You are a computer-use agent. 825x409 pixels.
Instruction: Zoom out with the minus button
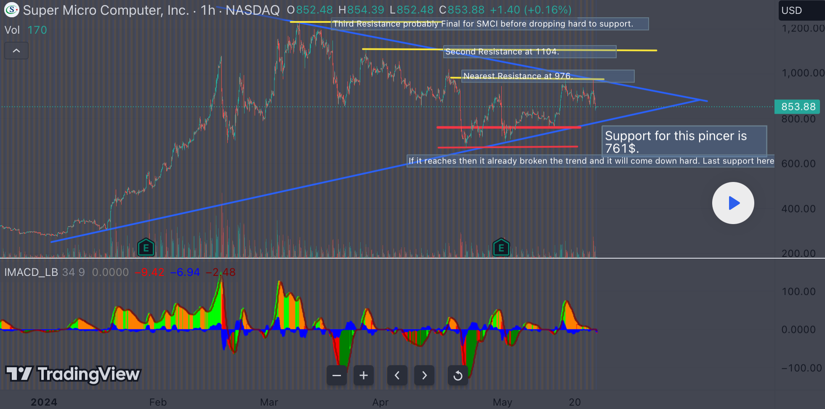(337, 375)
